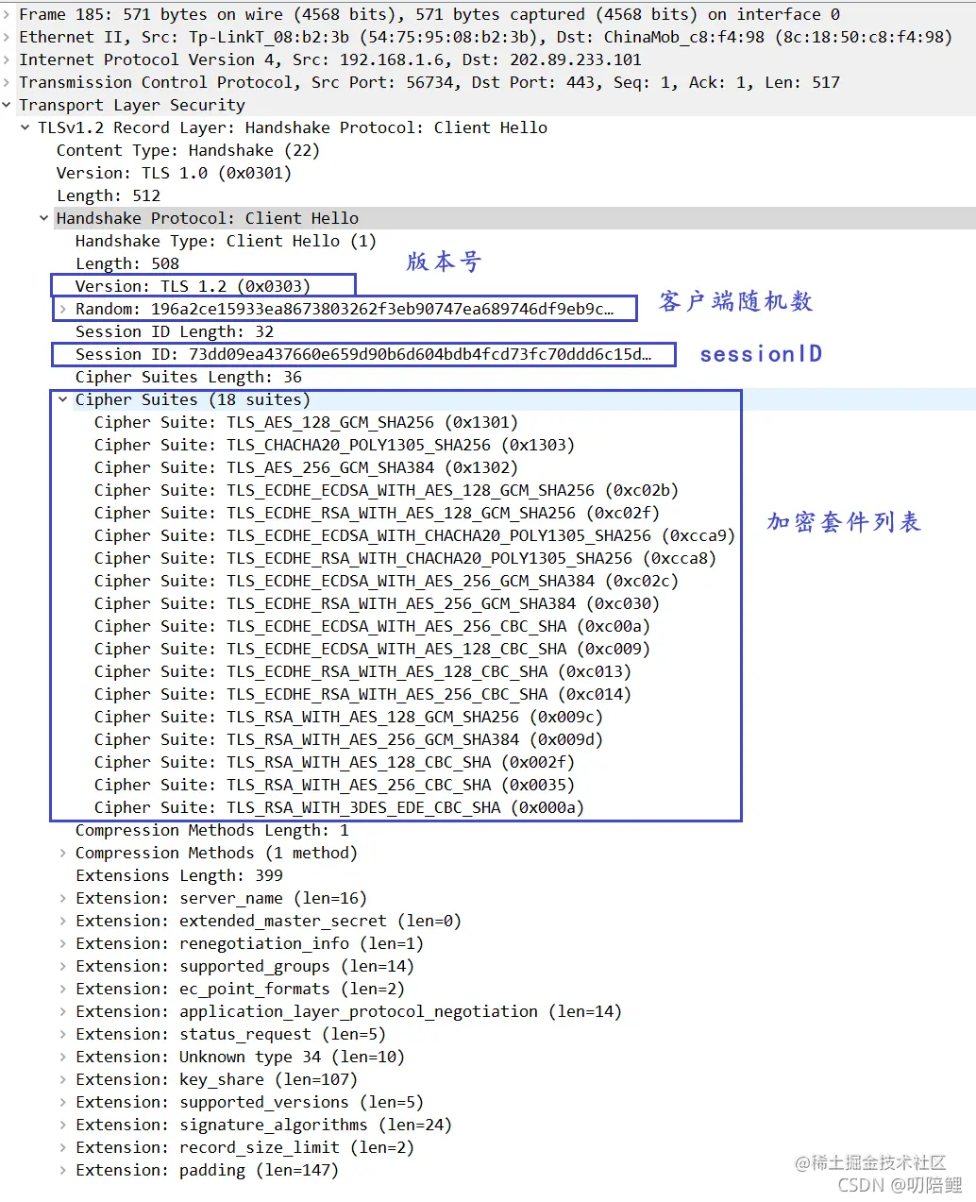Select Session ID Length: 32 row

coord(175,331)
